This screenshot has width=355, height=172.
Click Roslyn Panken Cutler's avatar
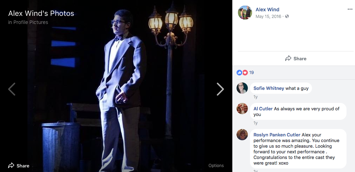coord(242,135)
